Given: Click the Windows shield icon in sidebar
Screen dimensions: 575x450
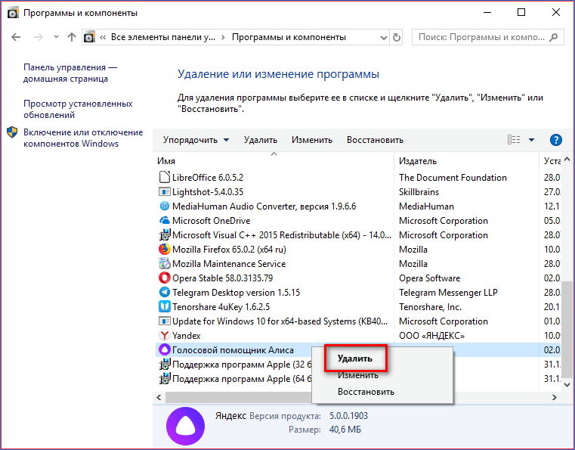Looking at the screenshot, I should 12,132.
